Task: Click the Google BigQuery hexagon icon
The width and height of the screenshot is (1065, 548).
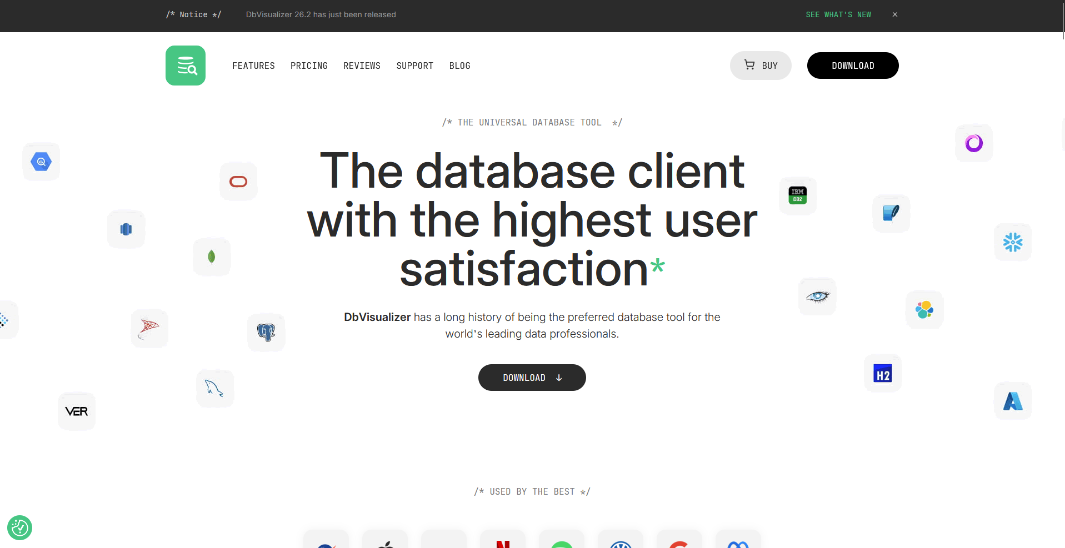Action: click(x=41, y=162)
